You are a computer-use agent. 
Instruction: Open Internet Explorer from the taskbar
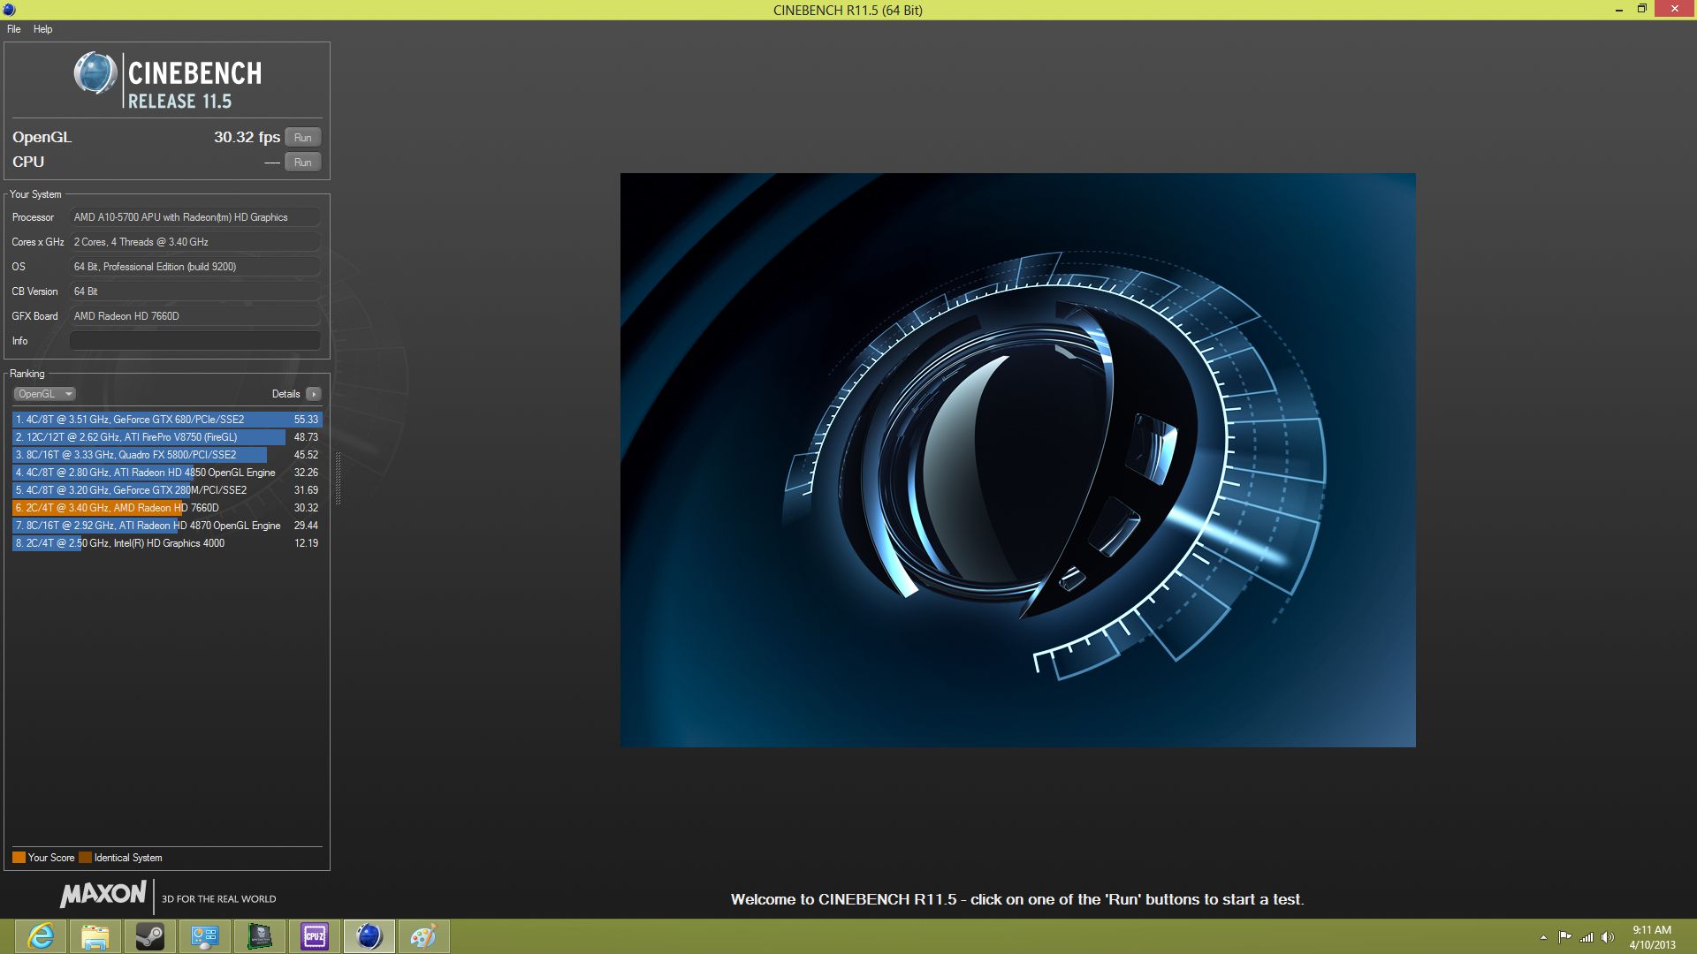[x=41, y=936]
